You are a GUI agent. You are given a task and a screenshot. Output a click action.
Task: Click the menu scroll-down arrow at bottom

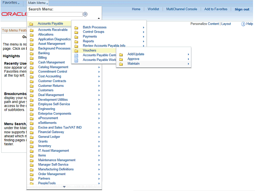(x=64, y=187)
